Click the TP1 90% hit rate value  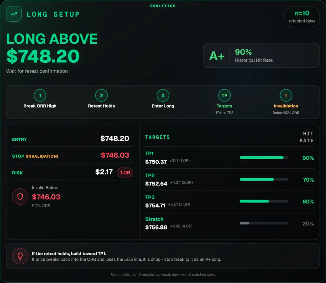[x=308, y=158]
